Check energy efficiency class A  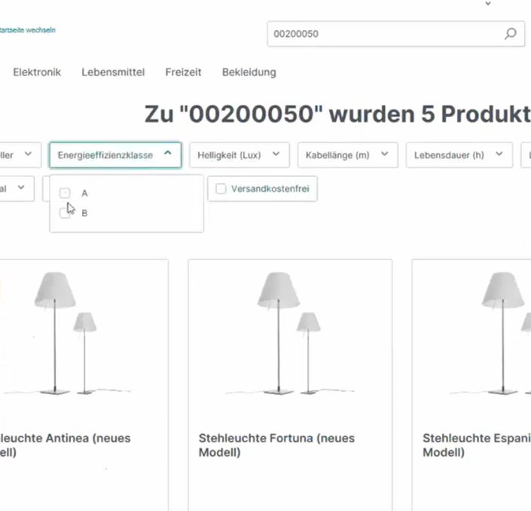[66, 193]
